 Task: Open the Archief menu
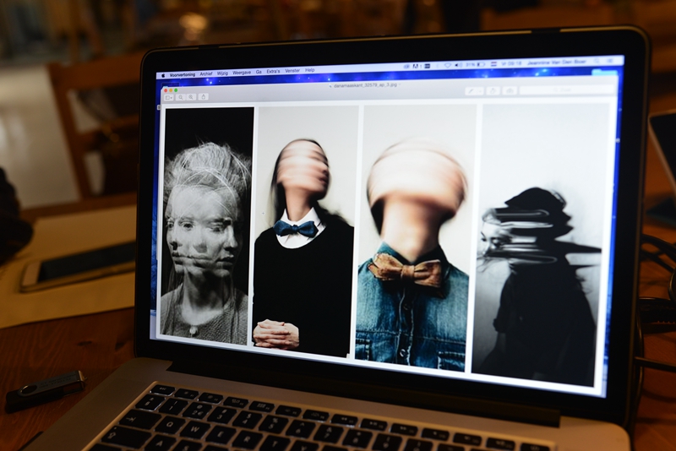tap(206, 74)
